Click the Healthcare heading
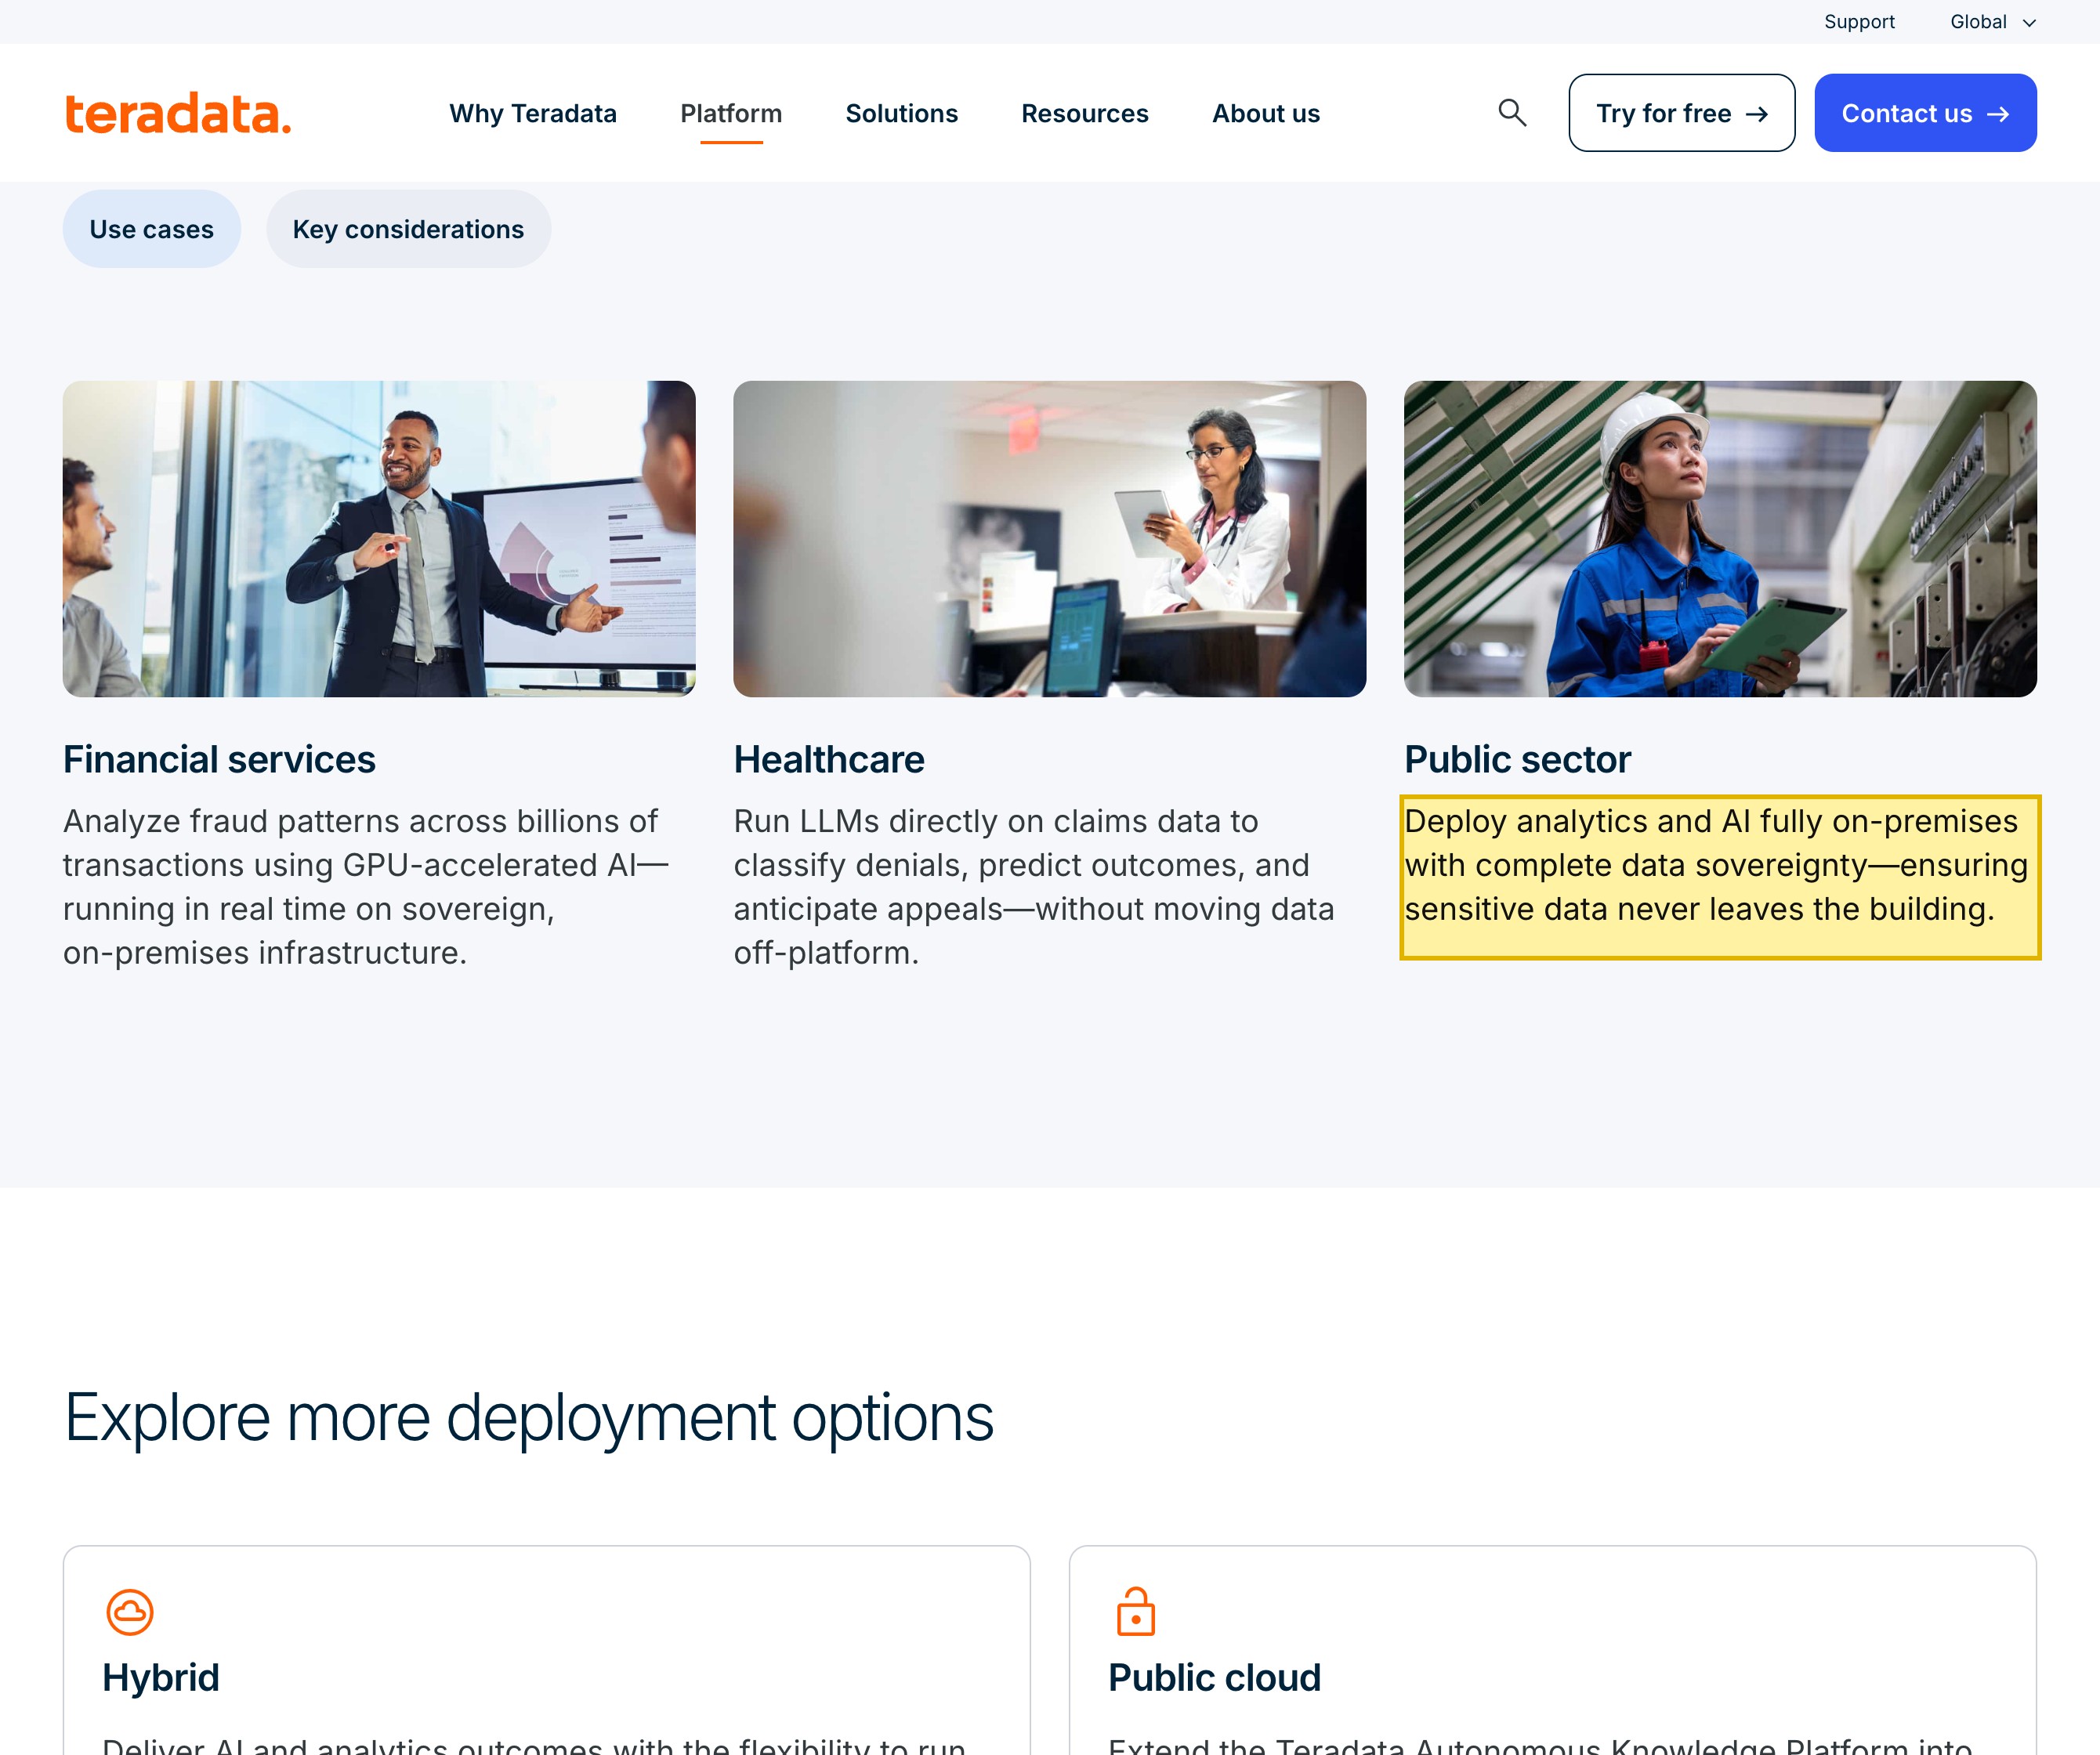This screenshot has height=1755, width=2100. coord(829,760)
